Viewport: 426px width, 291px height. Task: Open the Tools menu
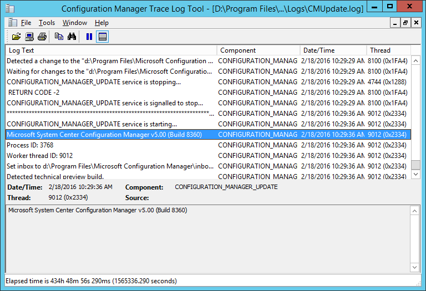coord(47,23)
